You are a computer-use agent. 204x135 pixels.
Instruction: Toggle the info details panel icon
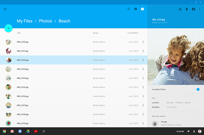(x=143, y=9)
